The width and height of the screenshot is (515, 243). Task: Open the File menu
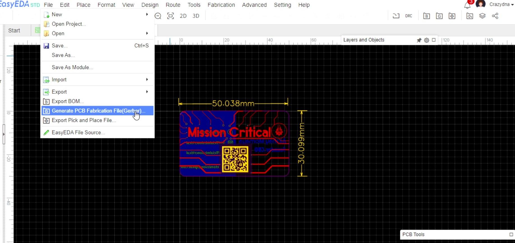pos(48,5)
